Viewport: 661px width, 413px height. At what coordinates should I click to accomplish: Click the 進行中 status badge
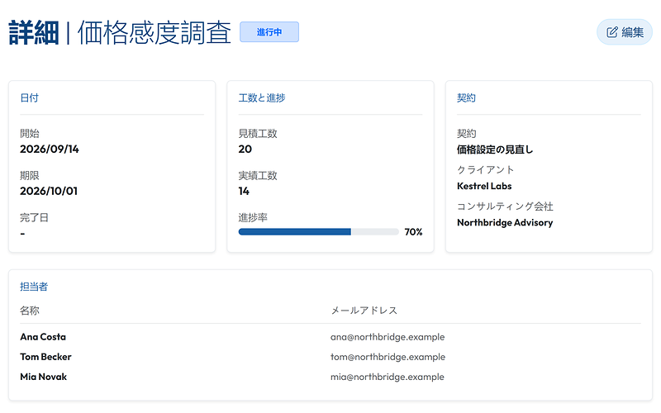click(269, 32)
